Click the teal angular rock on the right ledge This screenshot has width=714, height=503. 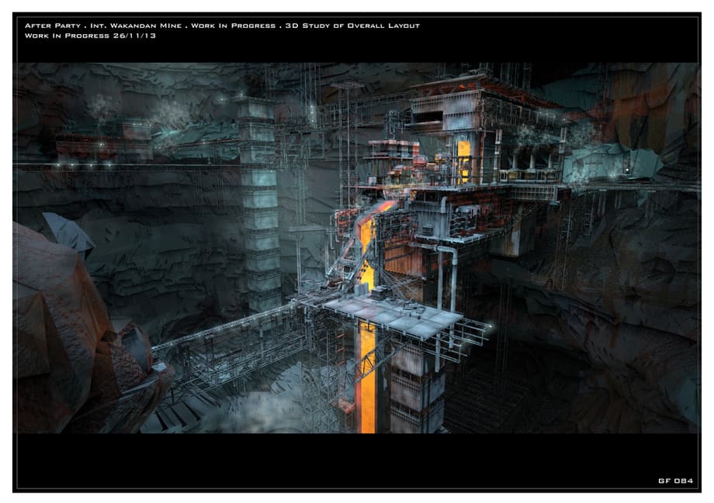[x=613, y=163]
